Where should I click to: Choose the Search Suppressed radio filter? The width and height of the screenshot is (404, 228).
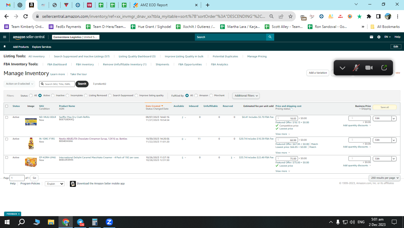click(110, 96)
